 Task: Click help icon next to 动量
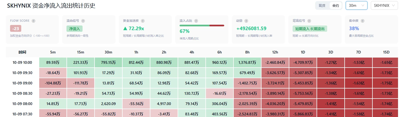tap(246, 21)
